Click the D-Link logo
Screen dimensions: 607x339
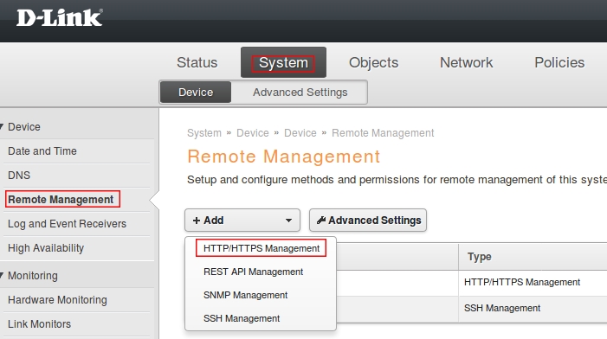coord(60,18)
